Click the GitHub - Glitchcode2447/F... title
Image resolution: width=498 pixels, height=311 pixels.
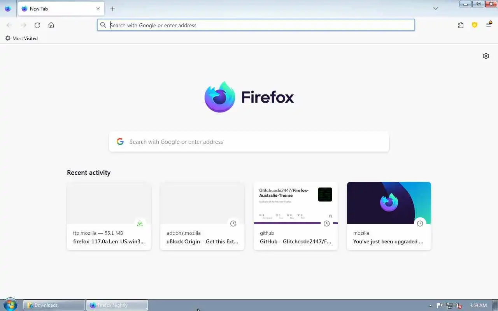point(296,241)
